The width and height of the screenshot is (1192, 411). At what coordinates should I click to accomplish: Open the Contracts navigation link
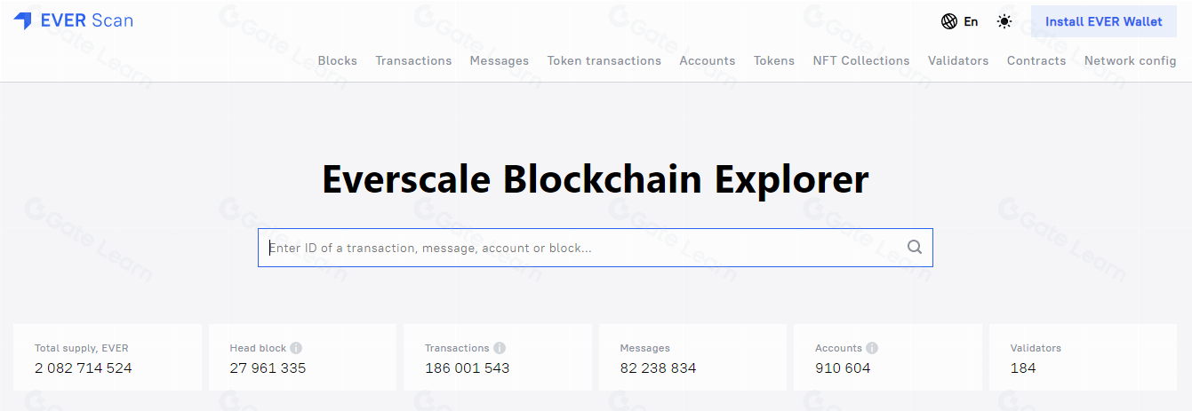pos(1036,60)
